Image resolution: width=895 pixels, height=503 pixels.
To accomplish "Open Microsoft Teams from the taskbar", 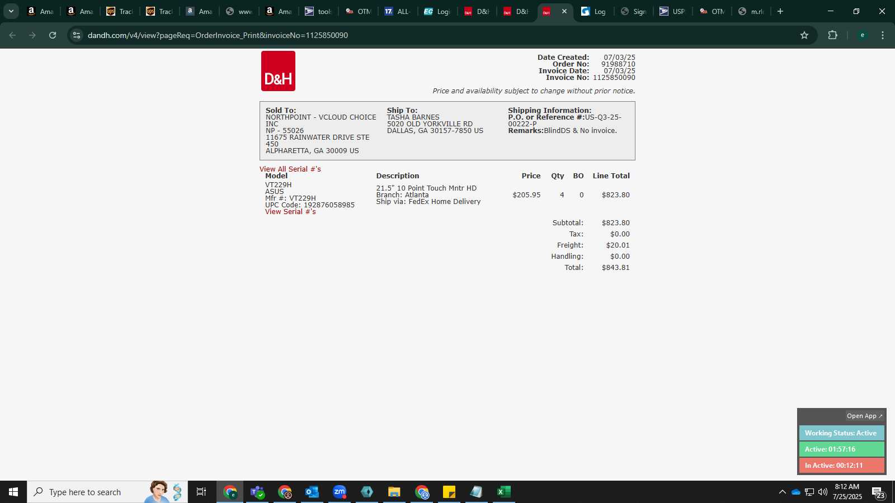I will (257, 492).
